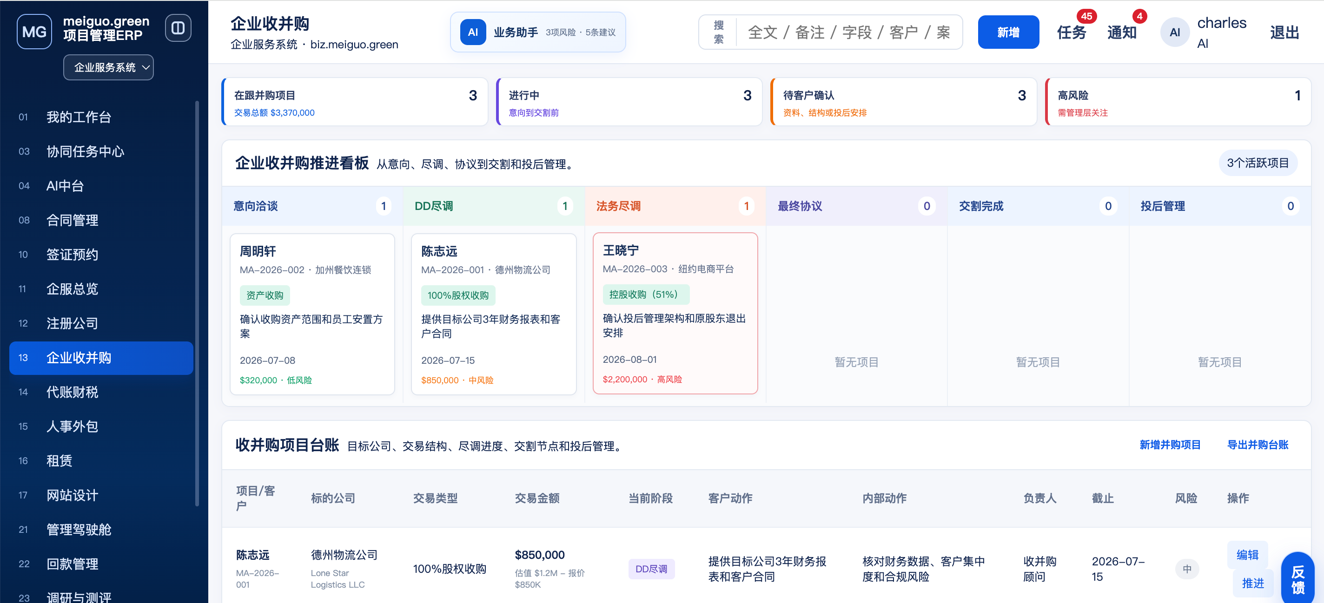Open 注册公司 menu item
The width and height of the screenshot is (1324, 603).
pyautogui.click(x=101, y=324)
